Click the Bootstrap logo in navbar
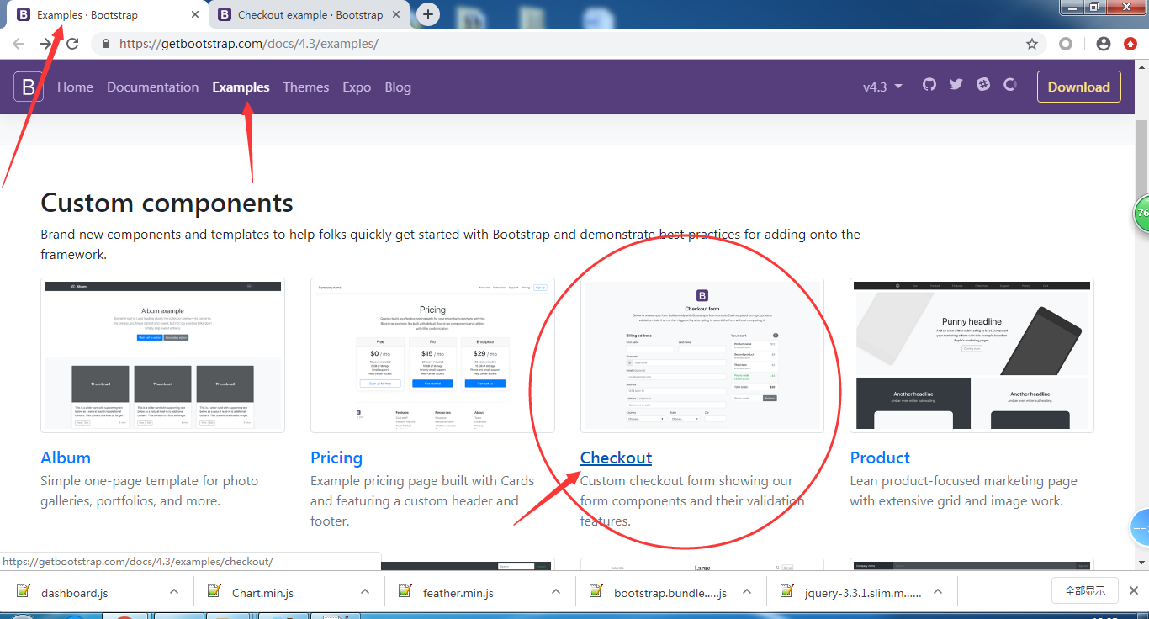Image resolution: width=1149 pixels, height=619 pixels. (x=29, y=87)
